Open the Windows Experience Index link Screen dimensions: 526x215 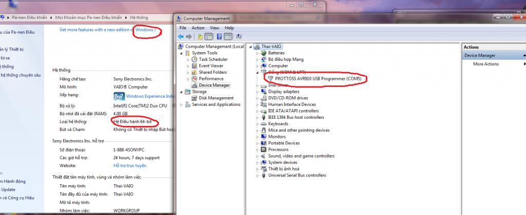pos(149,96)
